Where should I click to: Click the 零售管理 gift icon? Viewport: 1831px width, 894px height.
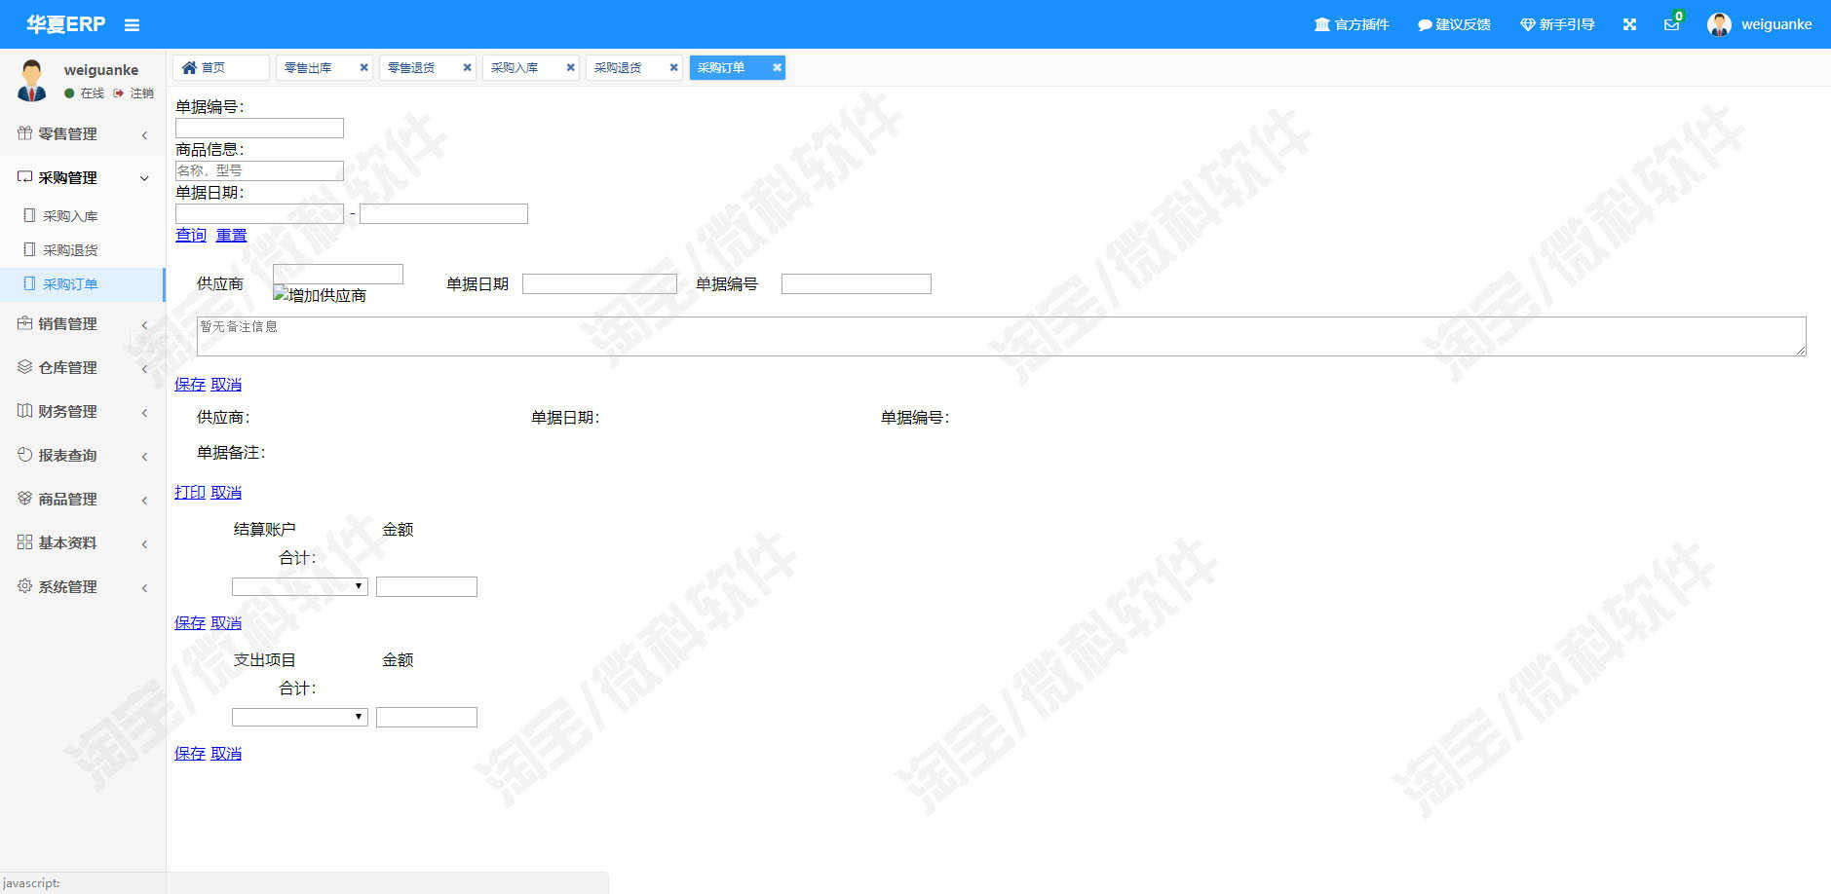pos(24,133)
